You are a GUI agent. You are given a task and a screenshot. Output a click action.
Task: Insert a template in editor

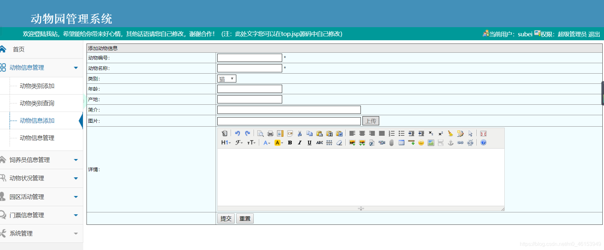[x=280, y=134]
